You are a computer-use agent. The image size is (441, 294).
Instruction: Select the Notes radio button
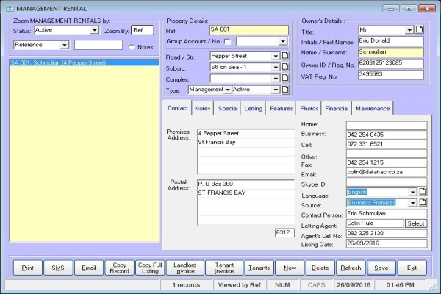click(x=132, y=47)
